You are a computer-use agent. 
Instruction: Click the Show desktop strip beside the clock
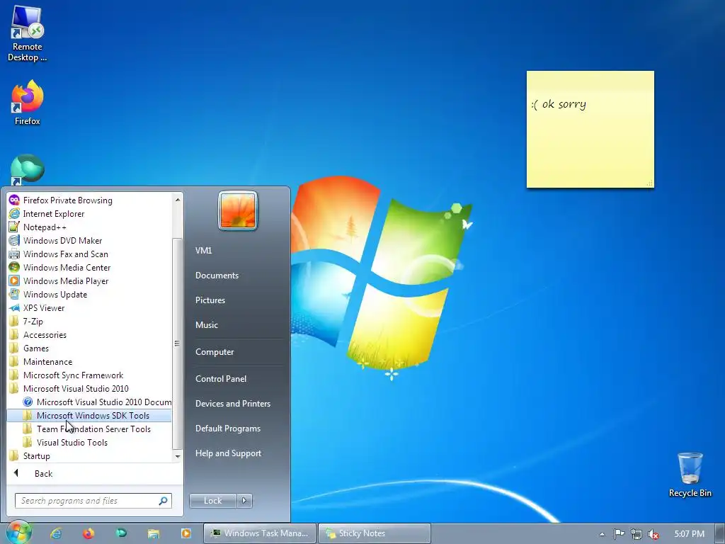click(x=720, y=533)
